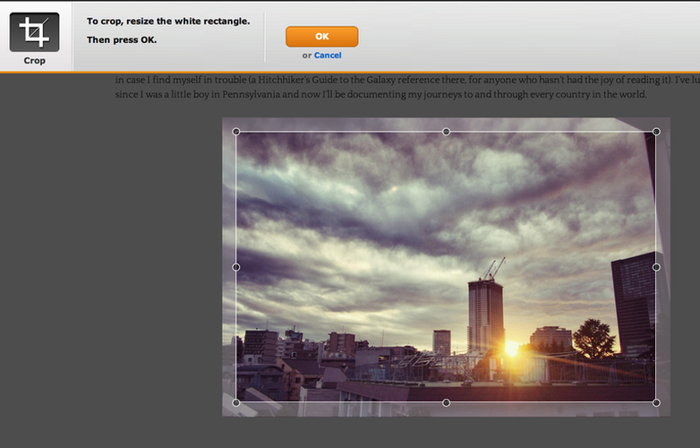
Task: Click the Crop tool icon
Action: [x=34, y=32]
